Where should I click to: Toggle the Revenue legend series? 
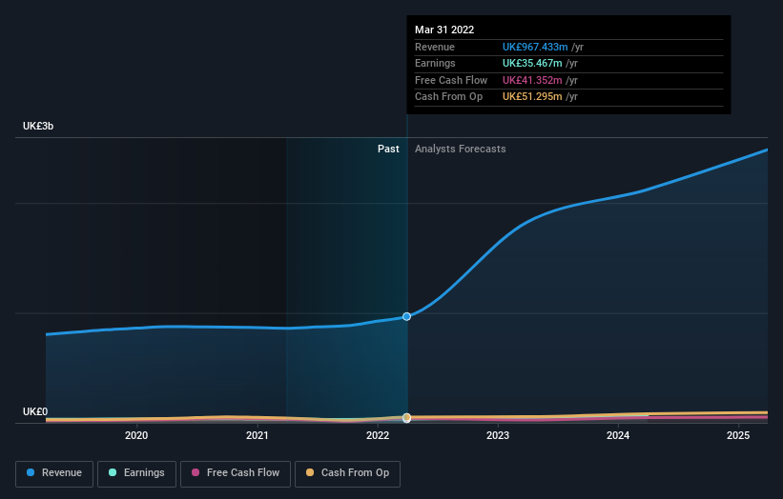click(54, 473)
